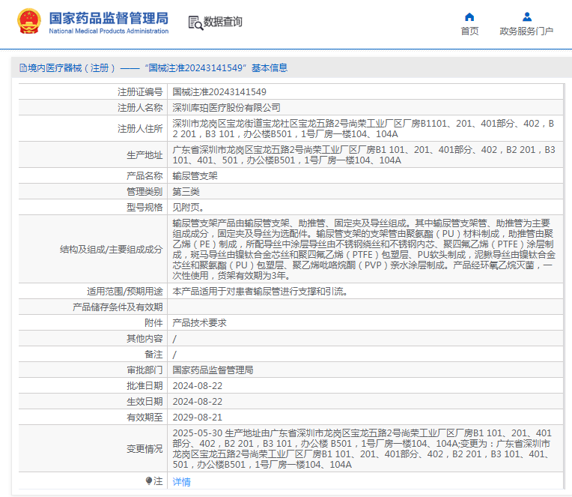Image resolution: width=572 pixels, height=497 pixels.
Task: Click the national emblem logo icon
Action: (28, 21)
